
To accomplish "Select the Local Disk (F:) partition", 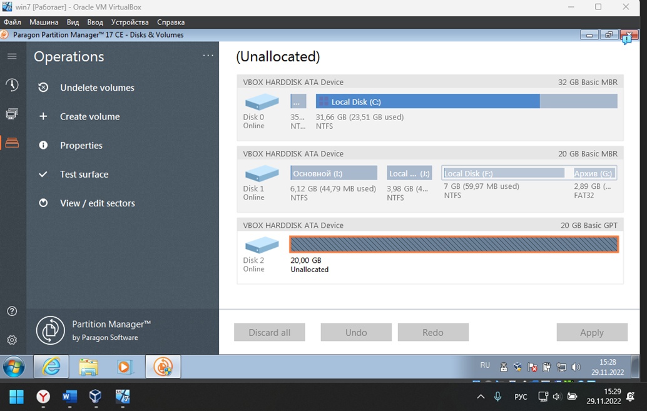I will coord(504,173).
